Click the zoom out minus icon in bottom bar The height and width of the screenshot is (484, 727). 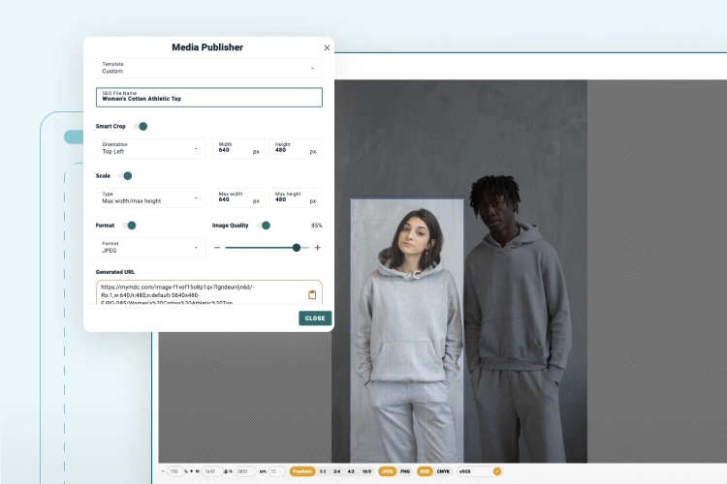point(163,471)
